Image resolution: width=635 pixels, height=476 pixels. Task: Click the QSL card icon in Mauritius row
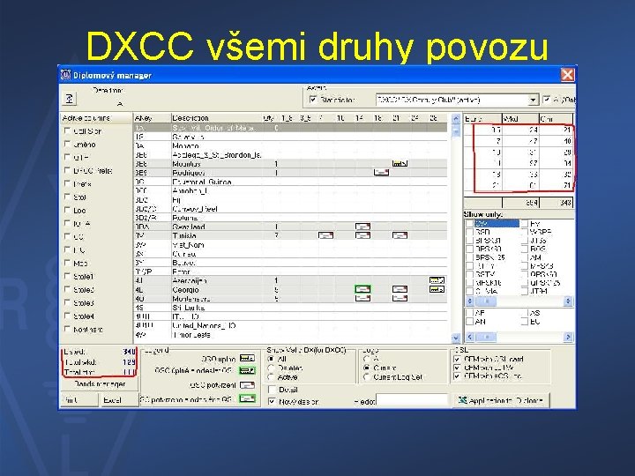[400, 164]
